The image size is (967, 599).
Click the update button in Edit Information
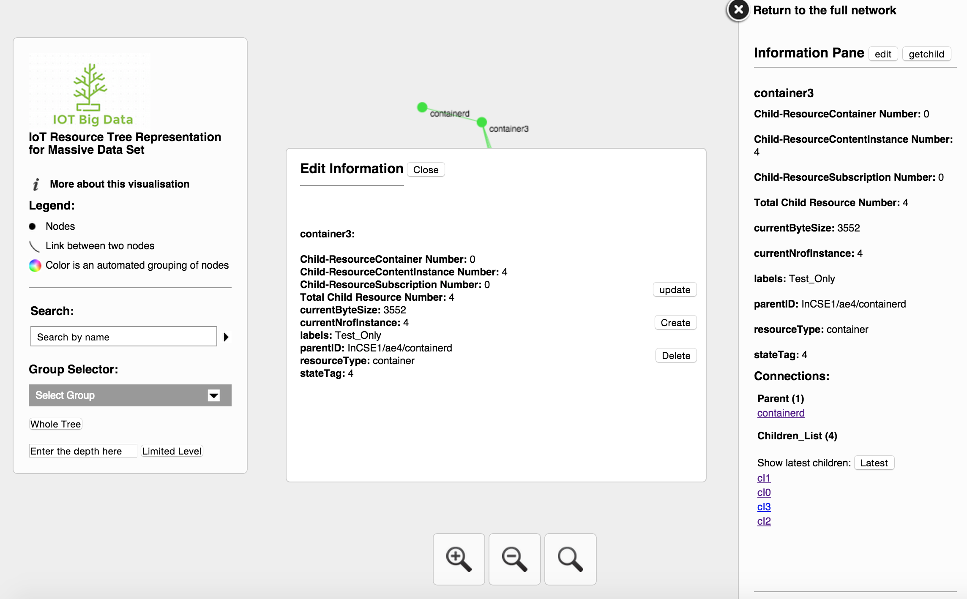(675, 290)
